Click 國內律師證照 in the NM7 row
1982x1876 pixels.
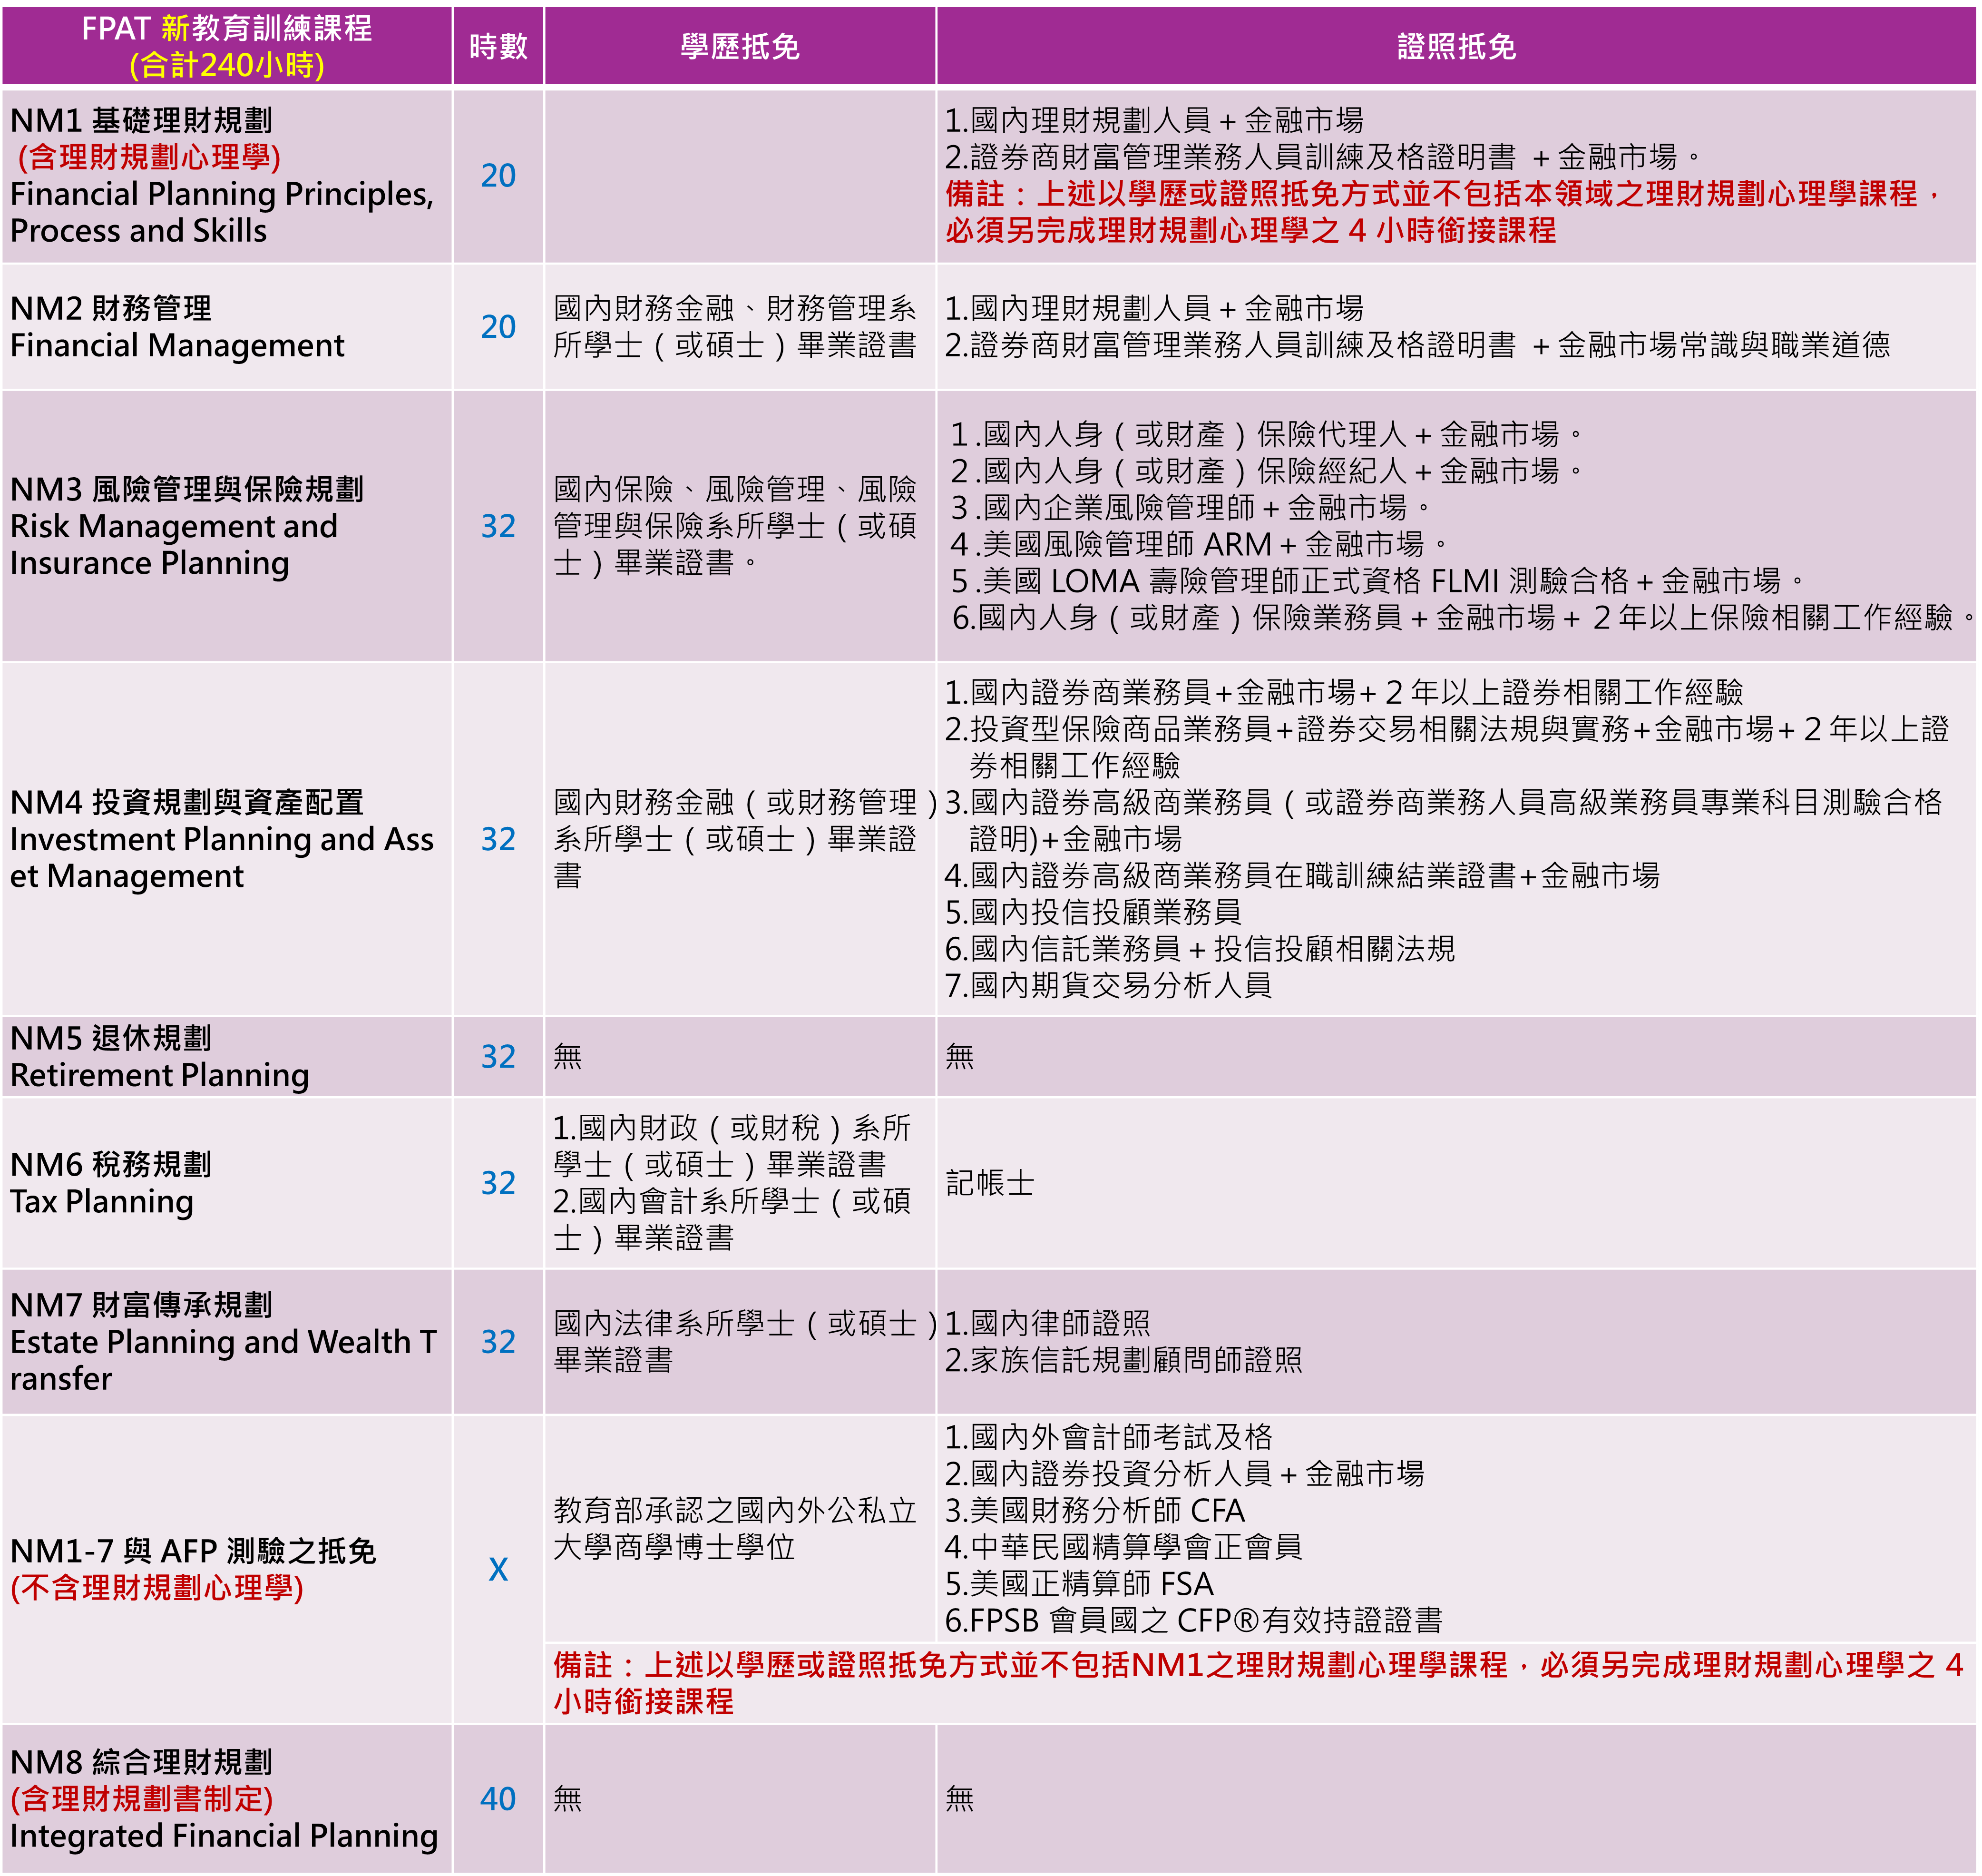click(x=1047, y=1324)
